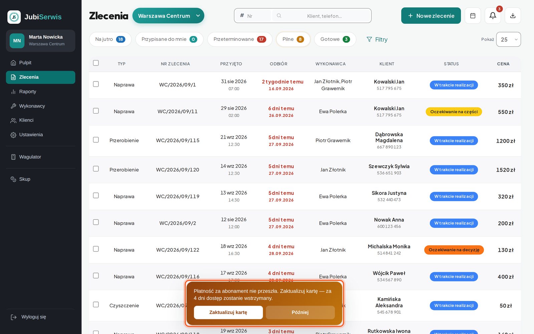Click the download export icon

[x=513, y=16]
